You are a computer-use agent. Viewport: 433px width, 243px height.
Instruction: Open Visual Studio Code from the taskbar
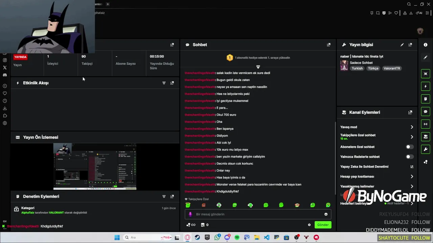click(x=267, y=238)
